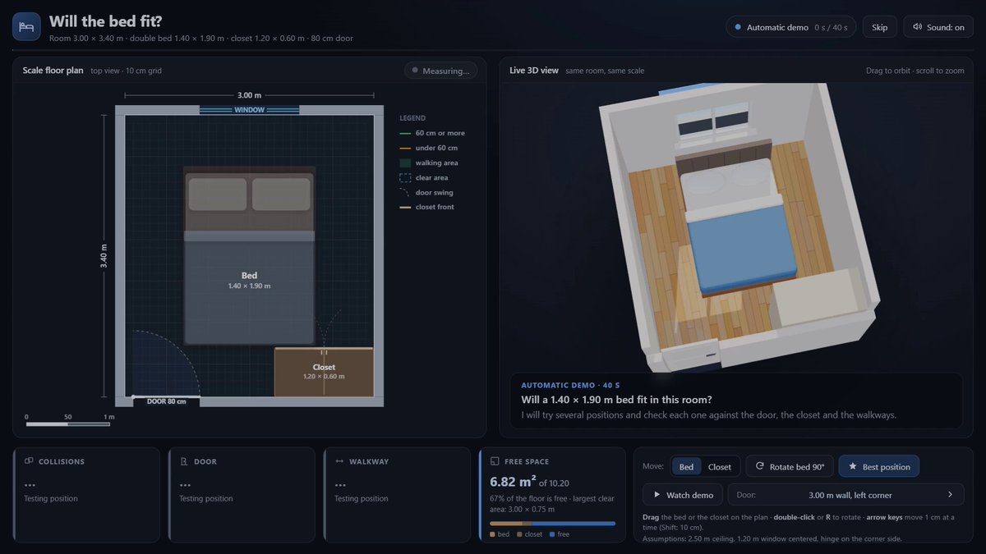The height and width of the screenshot is (554, 986).
Task: Click 'Testing position' under Walkway
Action: 362,498
